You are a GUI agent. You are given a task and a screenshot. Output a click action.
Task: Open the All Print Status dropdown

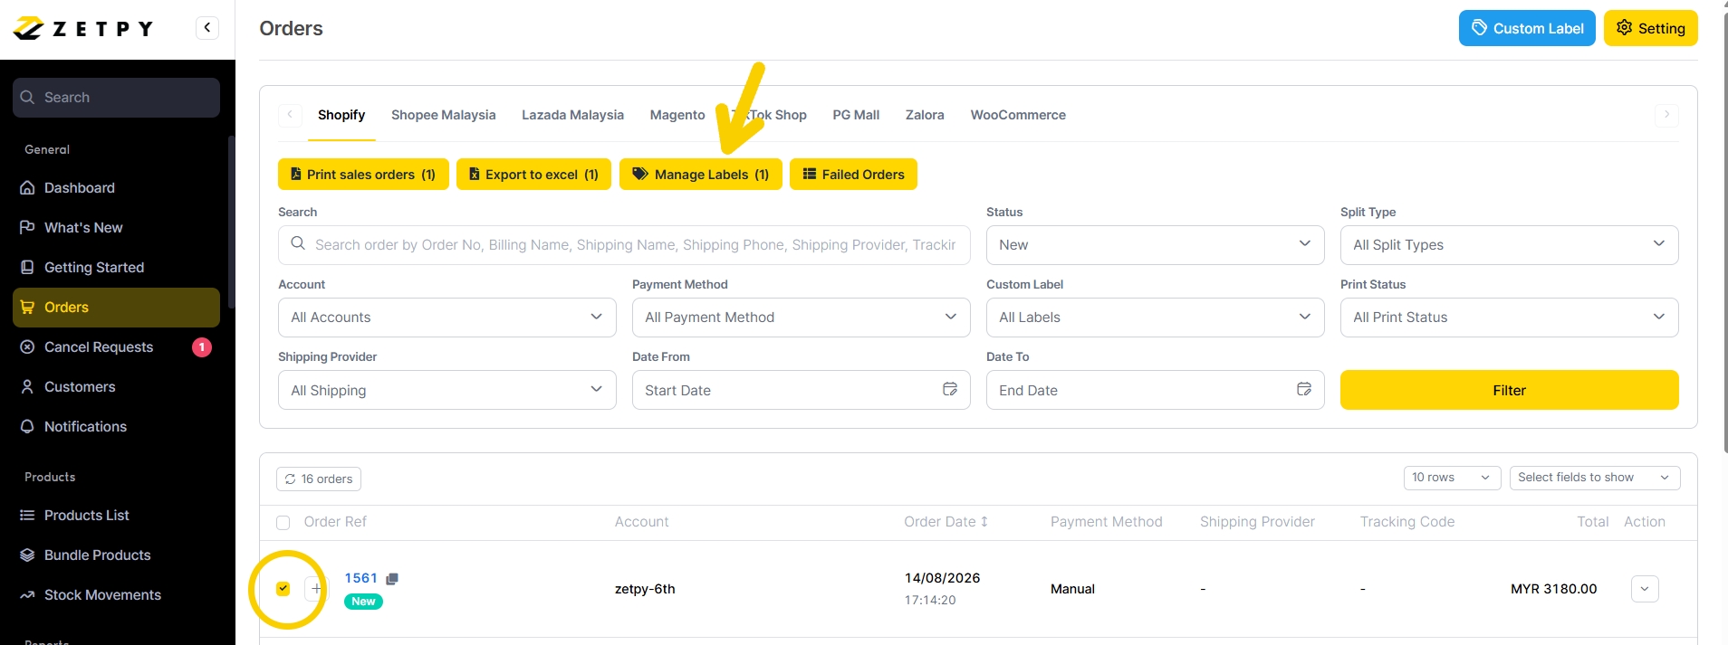1509,318
